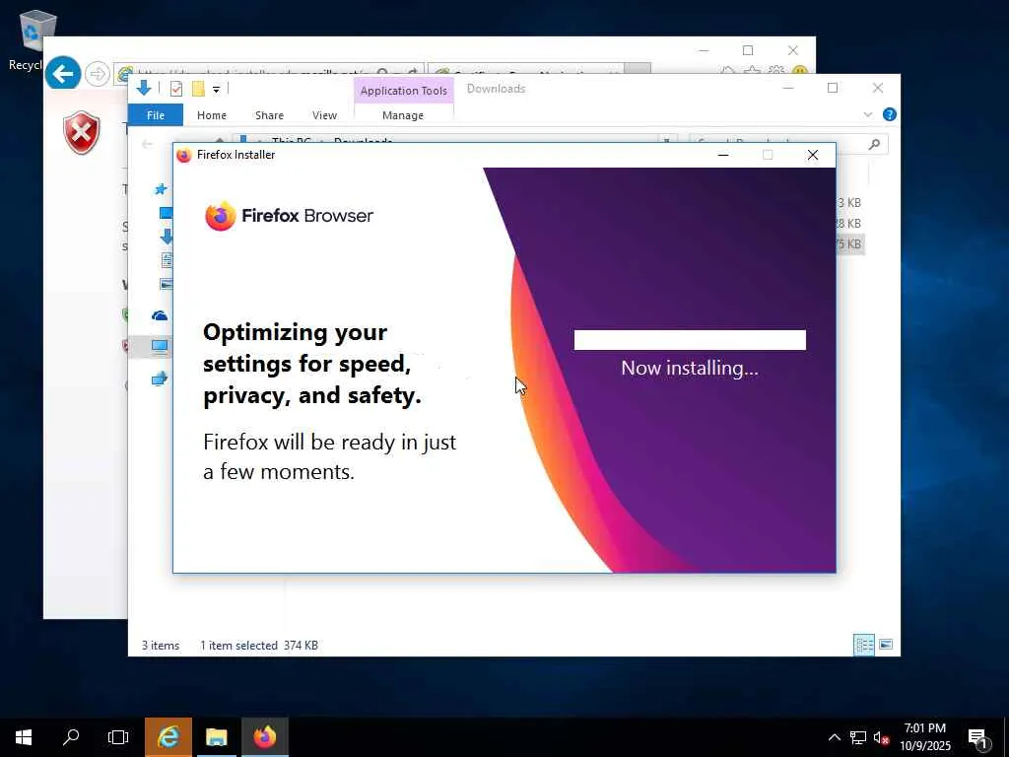Close the Downloads Explorer window
The width and height of the screenshot is (1009, 757).
[x=878, y=88]
